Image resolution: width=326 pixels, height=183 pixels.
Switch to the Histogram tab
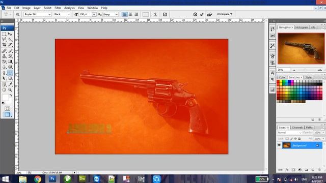tap(302, 27)
